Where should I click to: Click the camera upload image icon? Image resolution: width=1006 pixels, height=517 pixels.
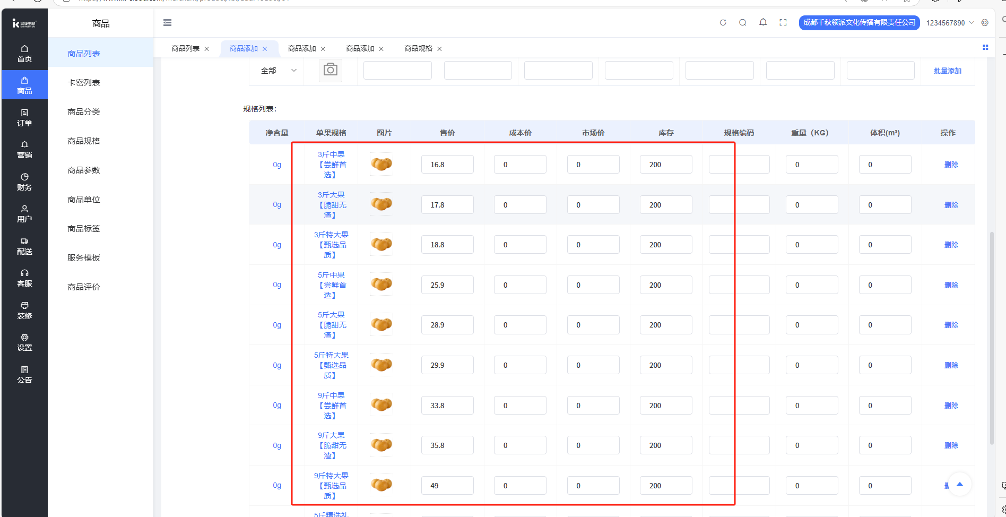point(331,70)
